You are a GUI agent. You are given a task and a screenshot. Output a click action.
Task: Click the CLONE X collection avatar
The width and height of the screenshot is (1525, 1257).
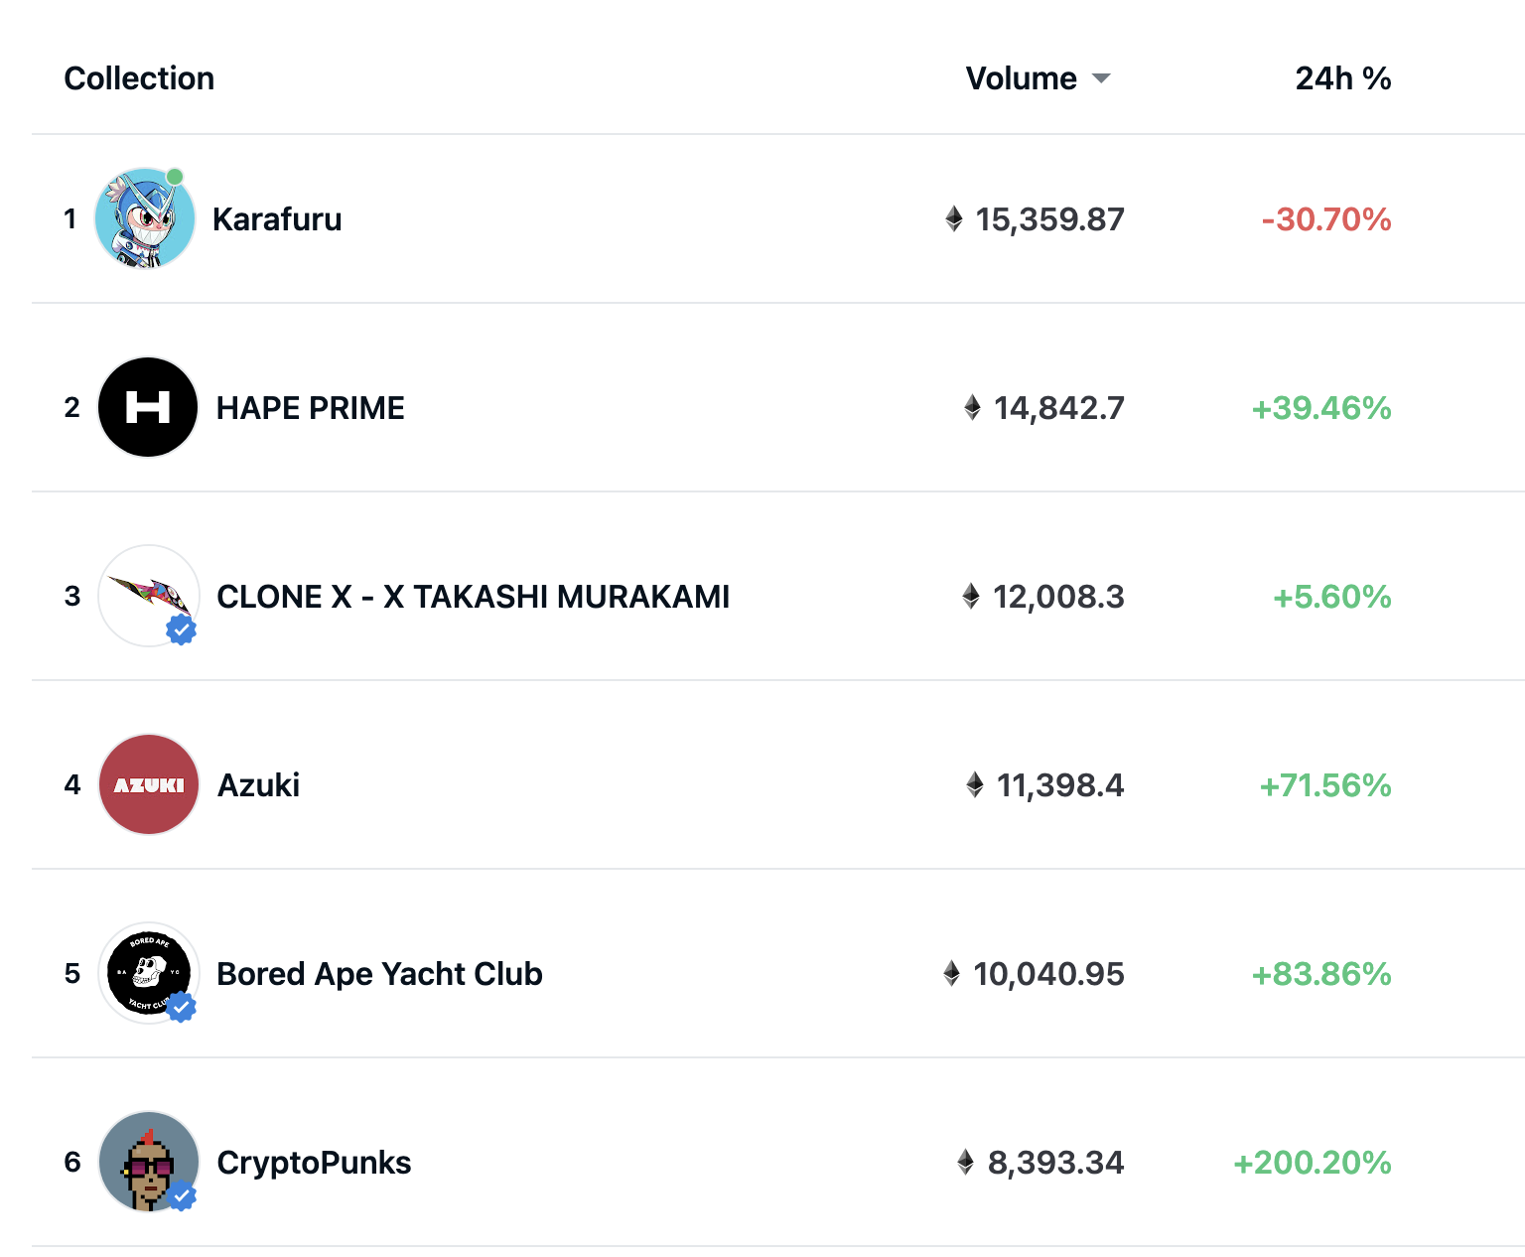click(148, 596)
